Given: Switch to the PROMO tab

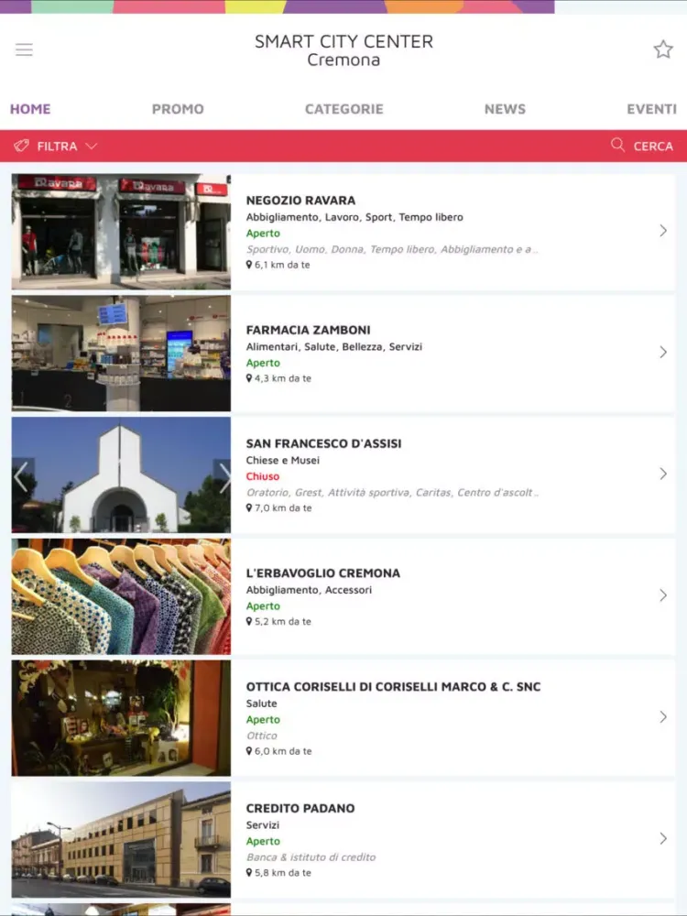Looking at the screenshot, I should [178, 109].
